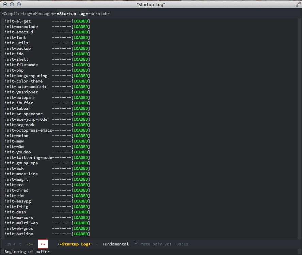The width and height of the screenshot is (302, 255).
Task: Click the 'mate' minor mode indicator
Action: point(145,244)
